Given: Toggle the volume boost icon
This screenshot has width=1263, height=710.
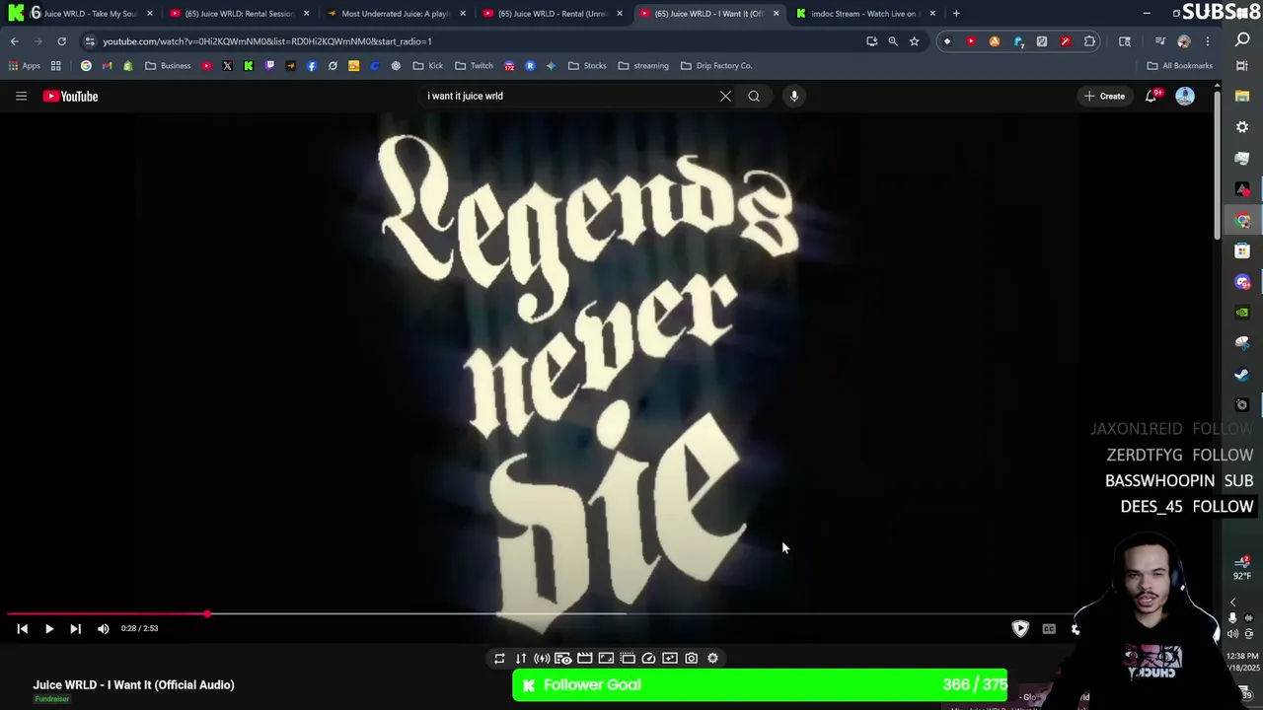Looking at the screenshot, I should click(x=542, y=658).
